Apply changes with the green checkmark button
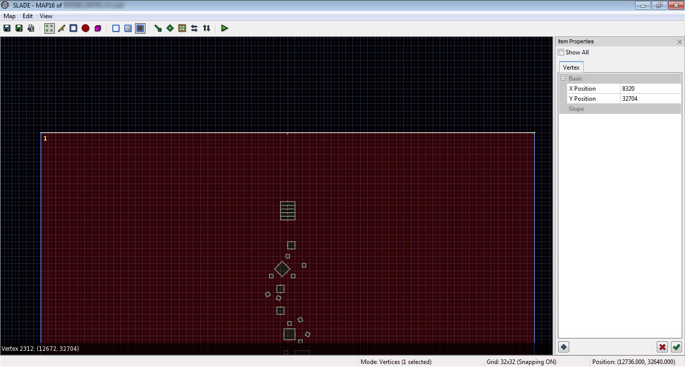 coord(676,347)
